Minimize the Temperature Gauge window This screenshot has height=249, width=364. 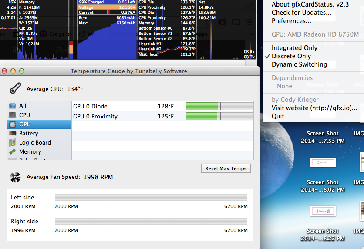(13, 71)
